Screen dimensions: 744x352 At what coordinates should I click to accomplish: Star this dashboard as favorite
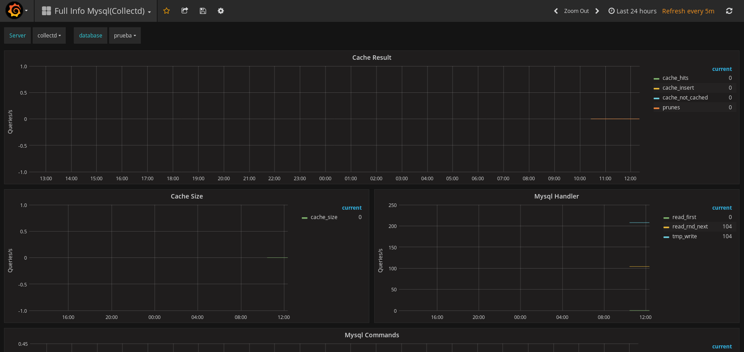(166, 11)
